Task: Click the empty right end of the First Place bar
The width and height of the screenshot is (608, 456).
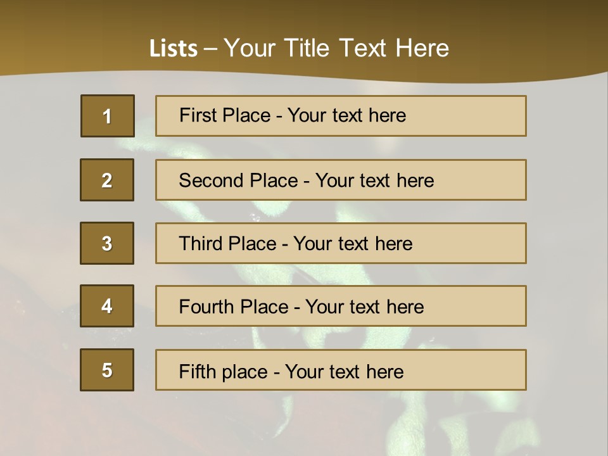Action: tap(481, 116)
